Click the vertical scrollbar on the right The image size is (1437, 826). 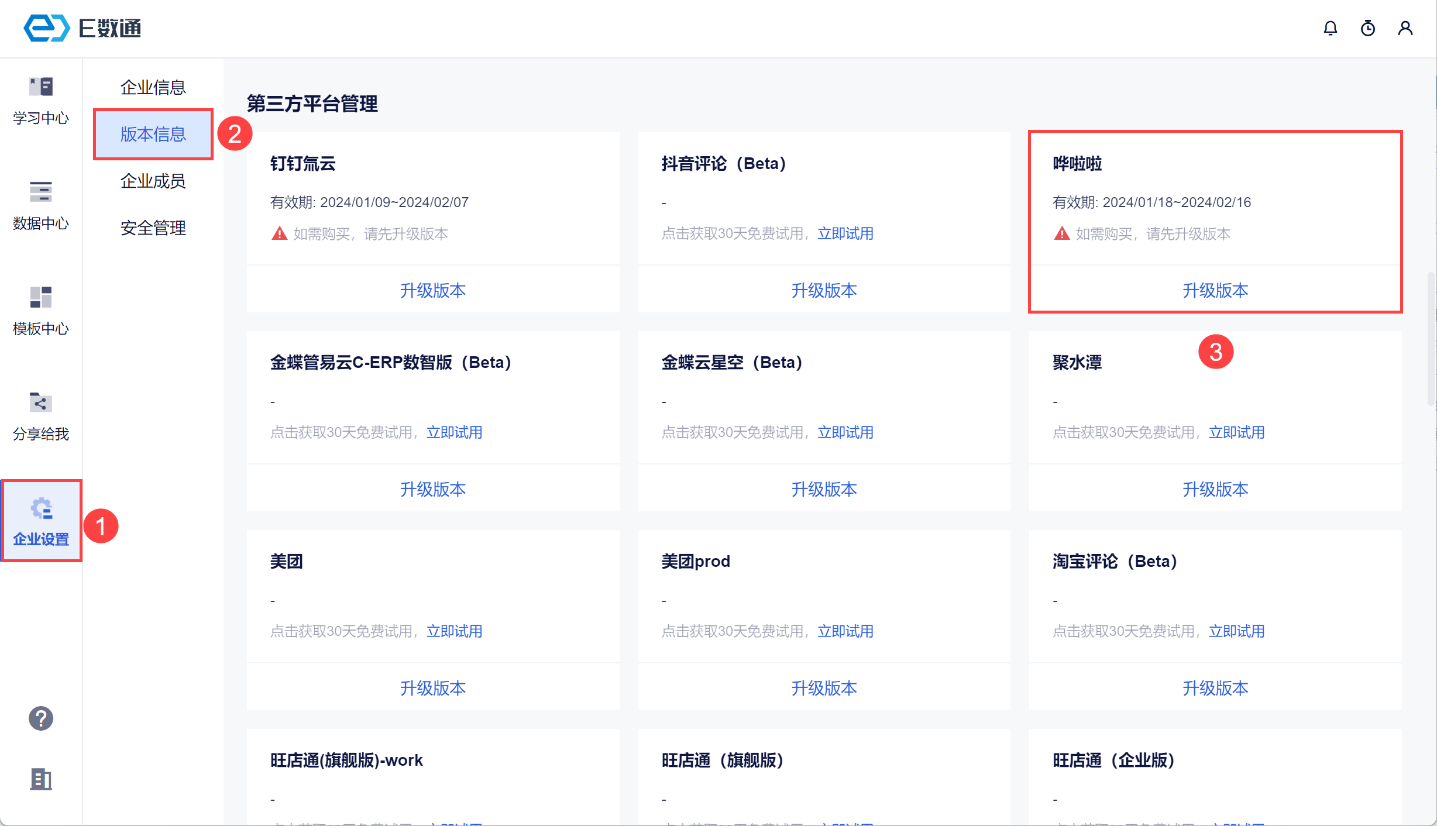point(1431,339)
